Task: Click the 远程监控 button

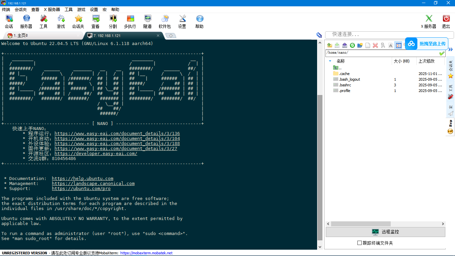Action: pyautogui.click(x=385, y=232)
